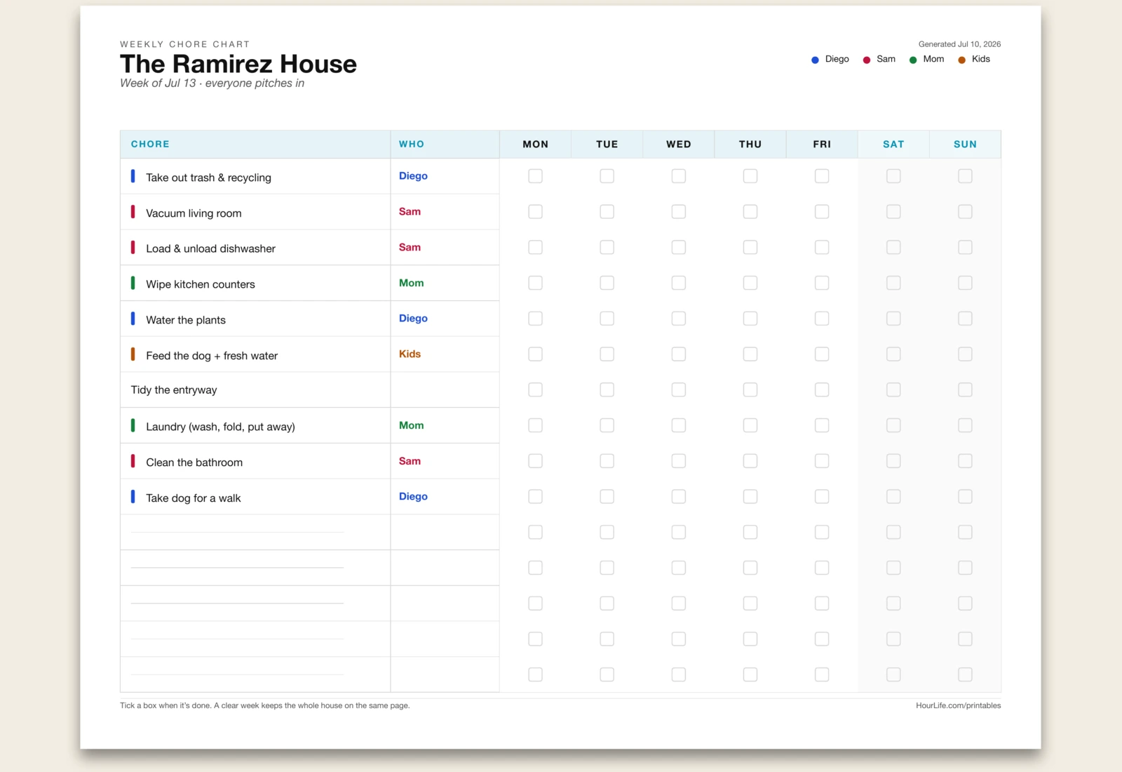
Task: Mark Thursday box for Wipe kitchen counters
Action: tap(750, 283)
